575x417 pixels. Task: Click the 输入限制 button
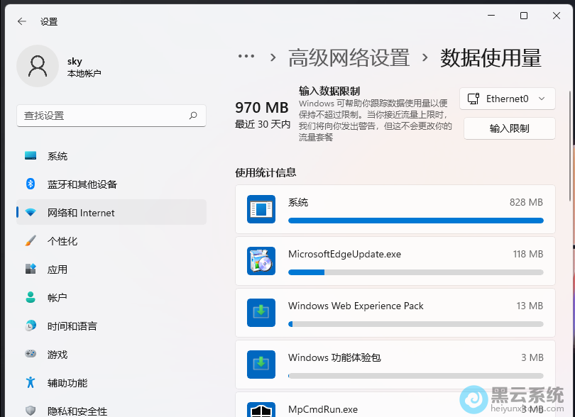pyautogui.click(x=508, y=128)
